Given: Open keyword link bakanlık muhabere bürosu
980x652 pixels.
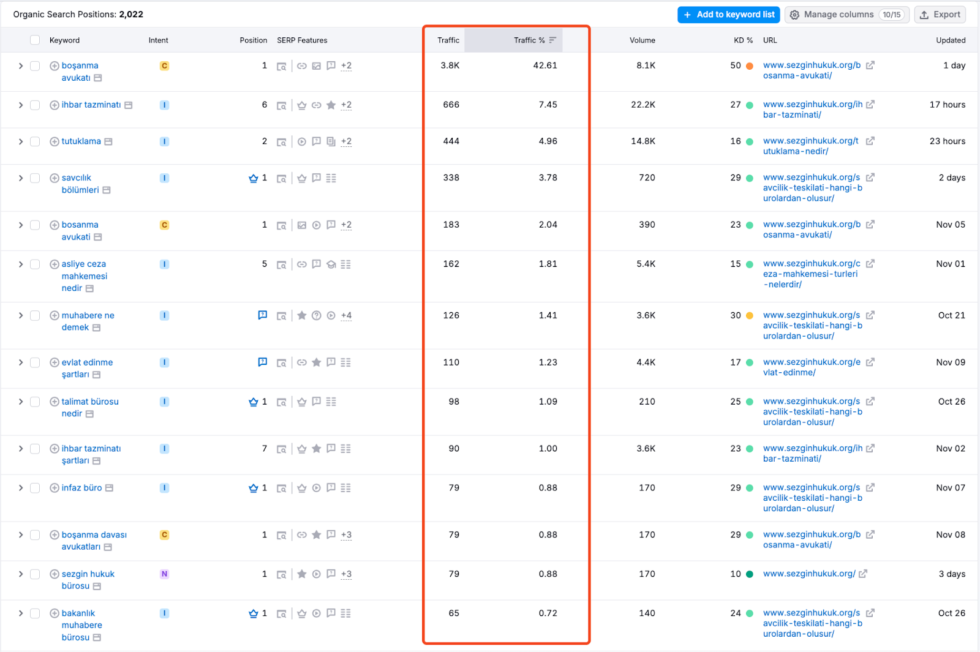Looking at the screenshot, I should pos(81,625).
